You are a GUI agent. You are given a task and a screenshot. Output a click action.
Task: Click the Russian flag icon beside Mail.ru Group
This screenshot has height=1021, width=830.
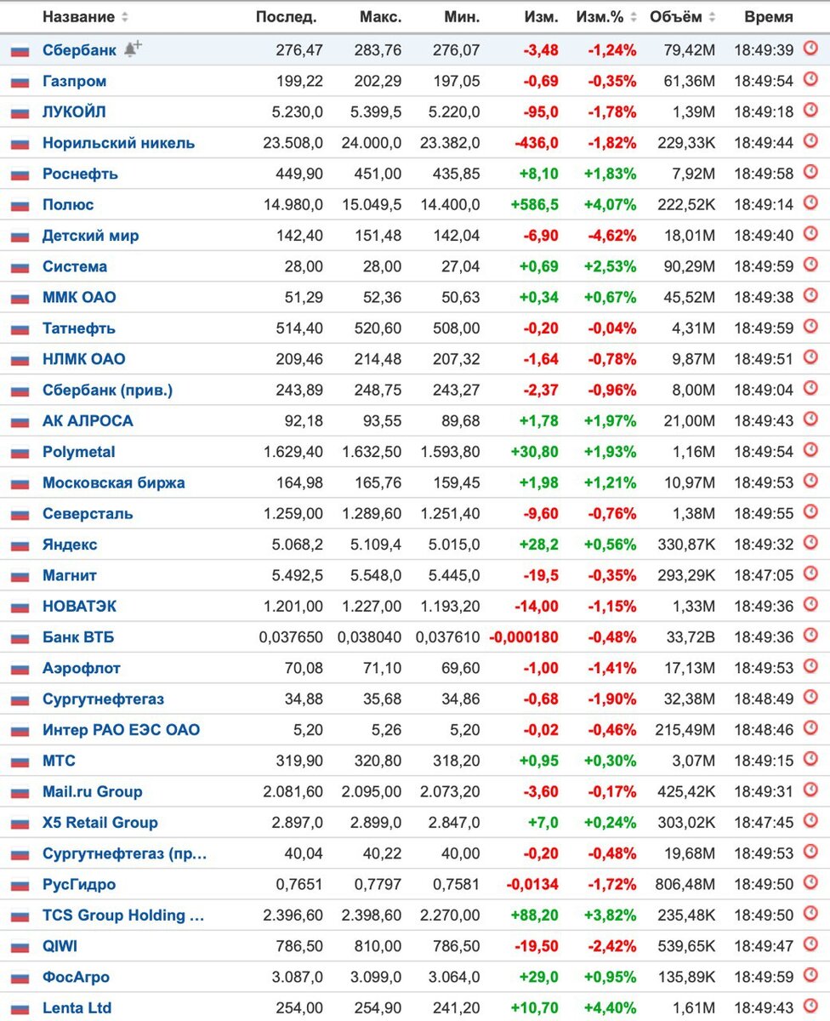tap(20, 792)
